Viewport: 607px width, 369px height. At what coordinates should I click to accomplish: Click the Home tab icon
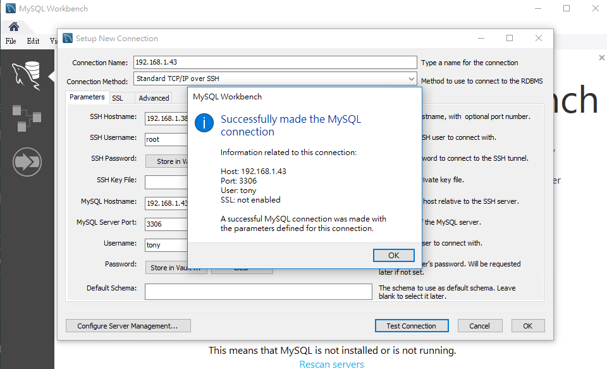point(14,27)
